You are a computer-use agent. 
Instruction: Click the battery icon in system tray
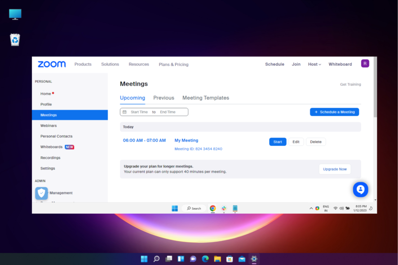[x=348, y=208]
